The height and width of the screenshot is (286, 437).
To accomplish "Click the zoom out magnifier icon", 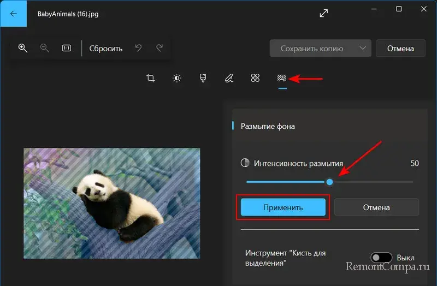I will click(45, 48).
